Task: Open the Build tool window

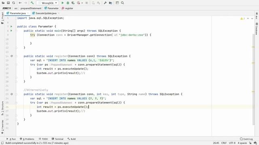Action: [72, 139]
